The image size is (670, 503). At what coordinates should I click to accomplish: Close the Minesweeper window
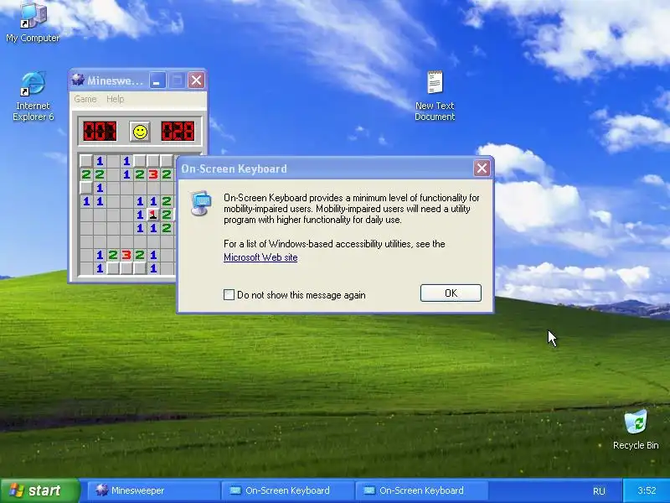tap(196, 80)
